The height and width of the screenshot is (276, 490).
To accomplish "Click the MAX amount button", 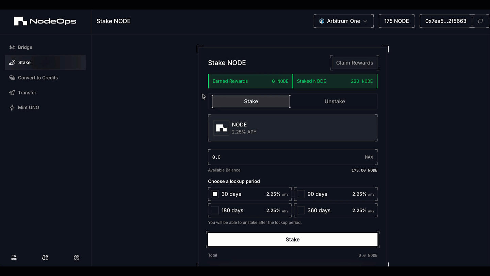I will click(x=369, y=157).
